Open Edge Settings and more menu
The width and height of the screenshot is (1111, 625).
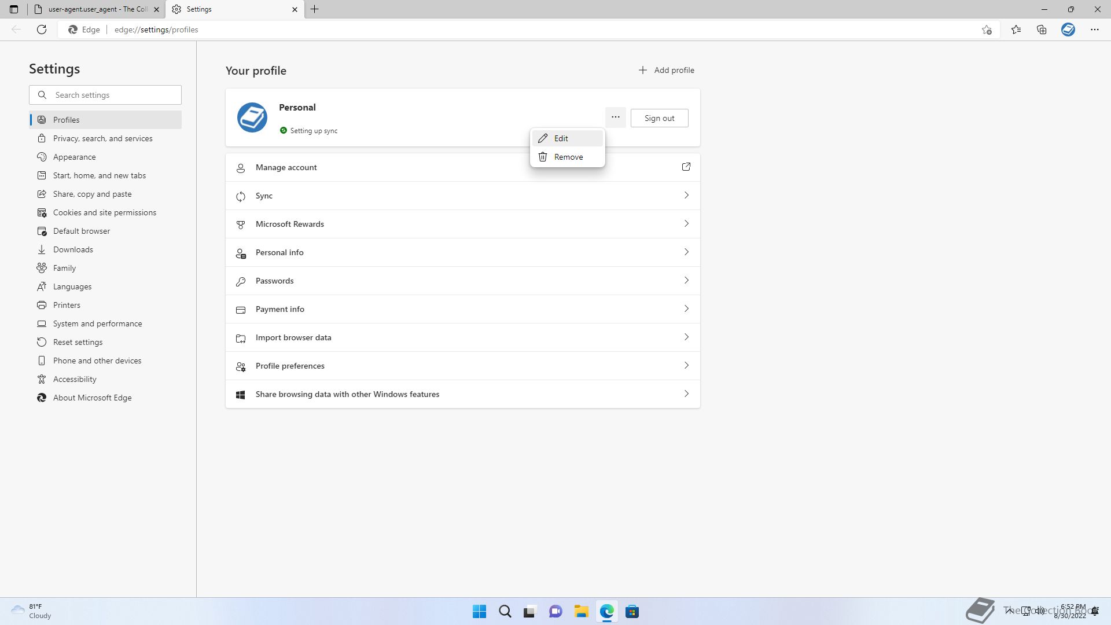pos(1095,30)
